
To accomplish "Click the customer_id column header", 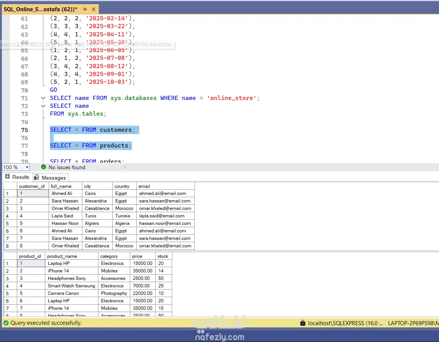I will (32, 186).
